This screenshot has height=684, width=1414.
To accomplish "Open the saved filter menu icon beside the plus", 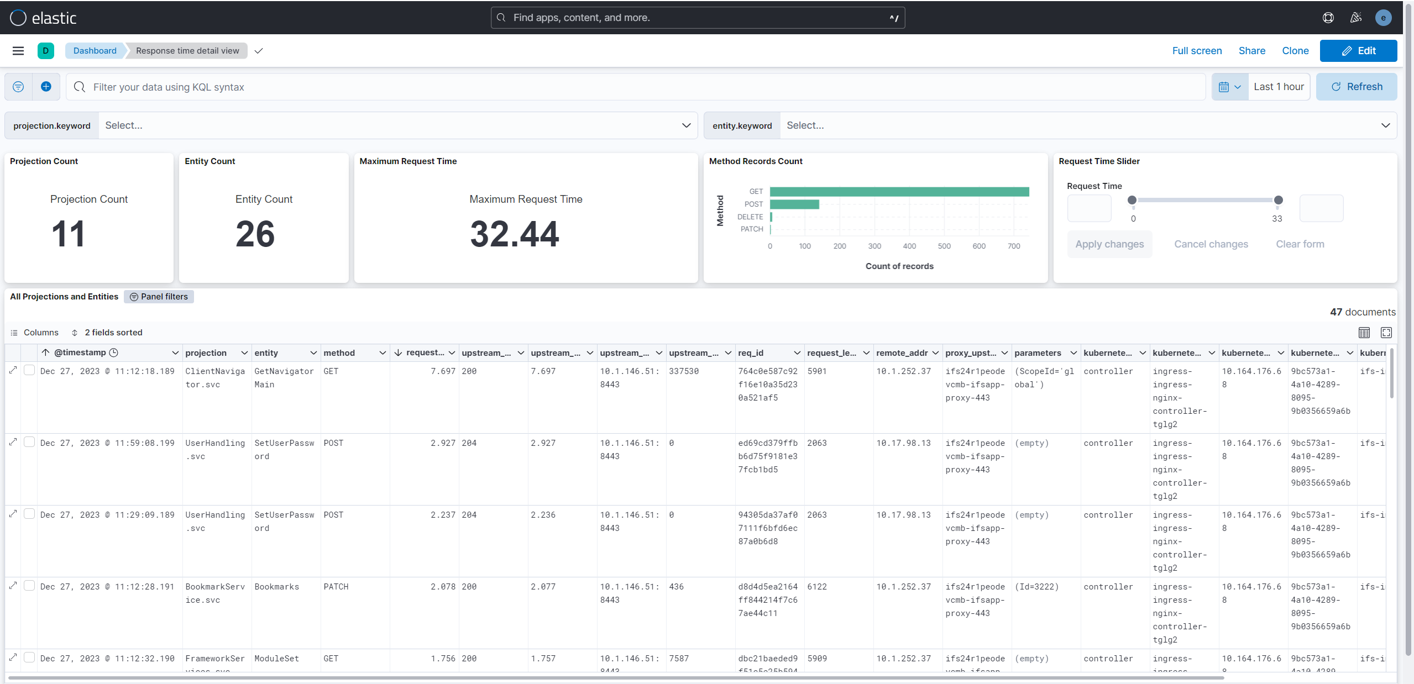I will click(x=18, y=86).
